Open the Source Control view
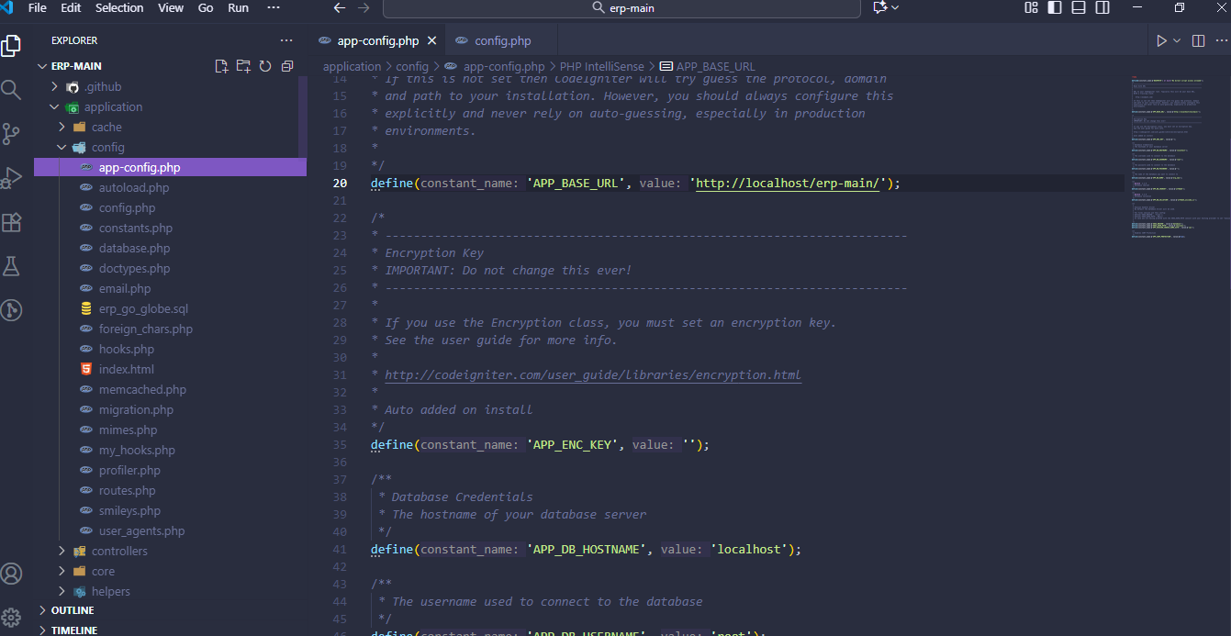Viewport: 1231px width, 636px height. click(x=11, y=134)
